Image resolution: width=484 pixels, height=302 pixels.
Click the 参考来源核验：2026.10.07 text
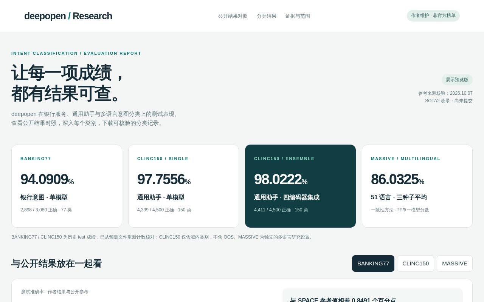point(445,93)
